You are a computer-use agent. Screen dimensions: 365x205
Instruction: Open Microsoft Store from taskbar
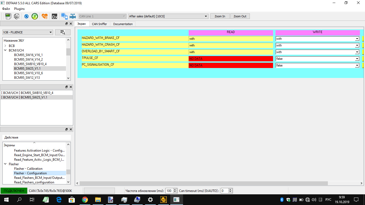point(72,200)
